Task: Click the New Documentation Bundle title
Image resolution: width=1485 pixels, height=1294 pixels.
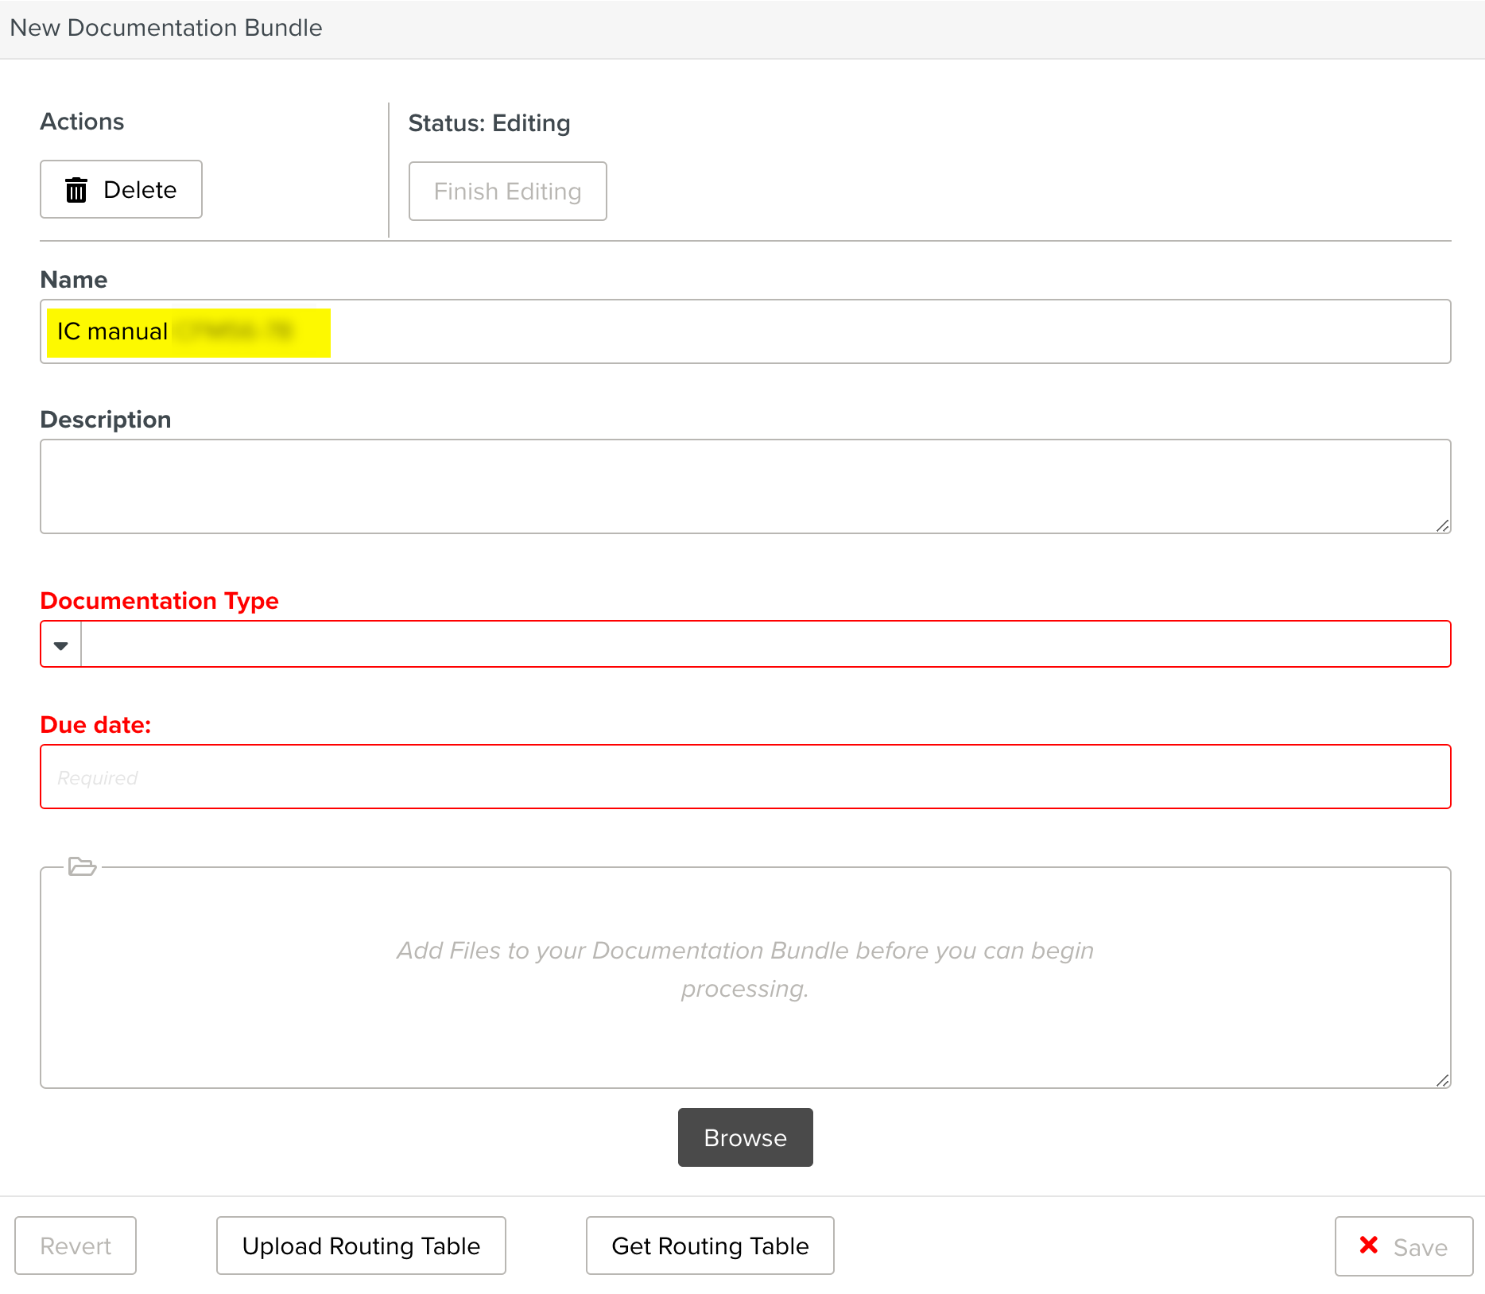Action: click(x=166, y=28)
